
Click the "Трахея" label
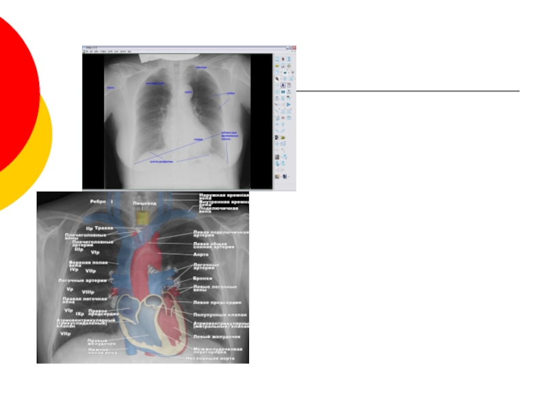[104, 228]
